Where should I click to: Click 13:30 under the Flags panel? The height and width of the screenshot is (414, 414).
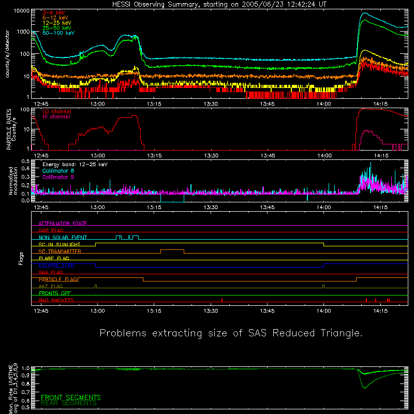211,311
